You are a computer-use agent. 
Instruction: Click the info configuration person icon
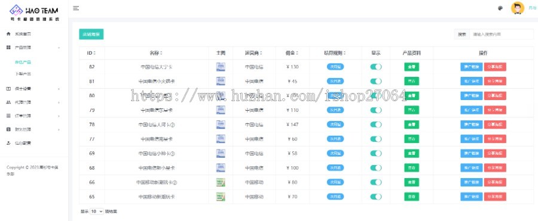8,143
